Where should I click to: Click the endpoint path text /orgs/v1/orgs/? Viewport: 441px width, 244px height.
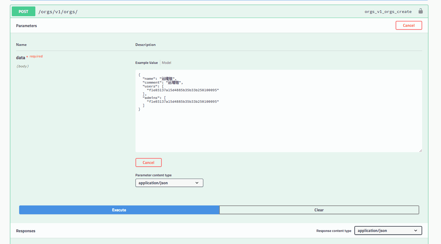pos(58,11)
